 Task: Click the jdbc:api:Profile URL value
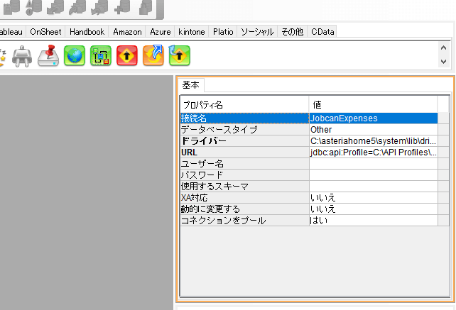(374, 153)
